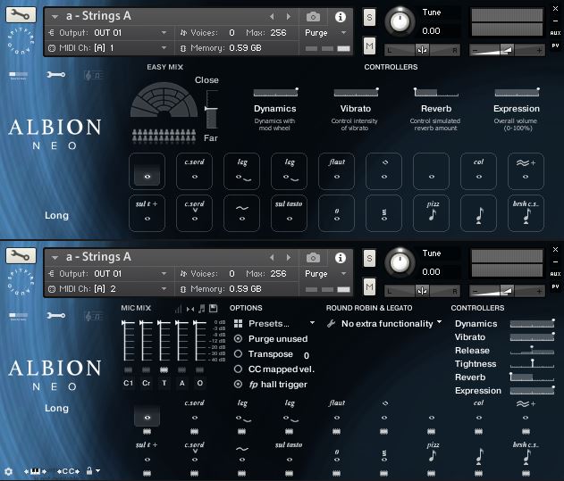Image resolution: width=564 pixels, height=481 pixels.
Task: Click PV button on bottom instrument
Action: (x=555, y=286)
